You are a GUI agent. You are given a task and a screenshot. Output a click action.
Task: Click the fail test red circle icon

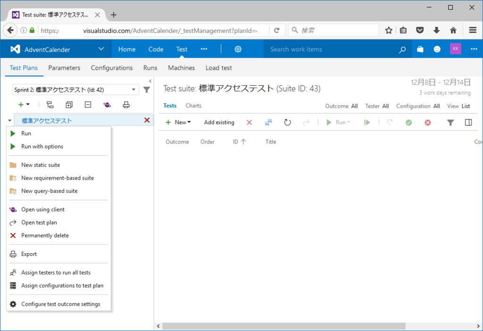427,123
